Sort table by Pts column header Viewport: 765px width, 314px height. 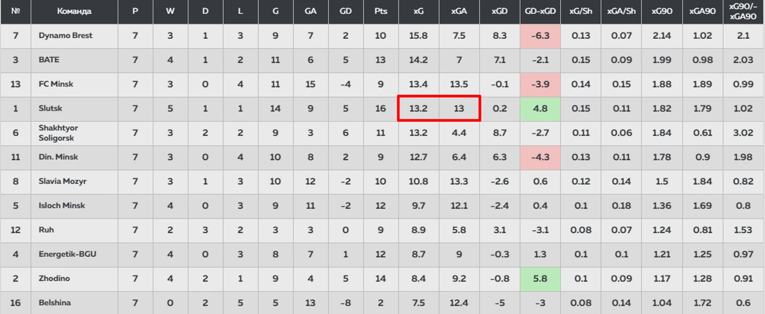pyautogui.click(x=380, y=11)
